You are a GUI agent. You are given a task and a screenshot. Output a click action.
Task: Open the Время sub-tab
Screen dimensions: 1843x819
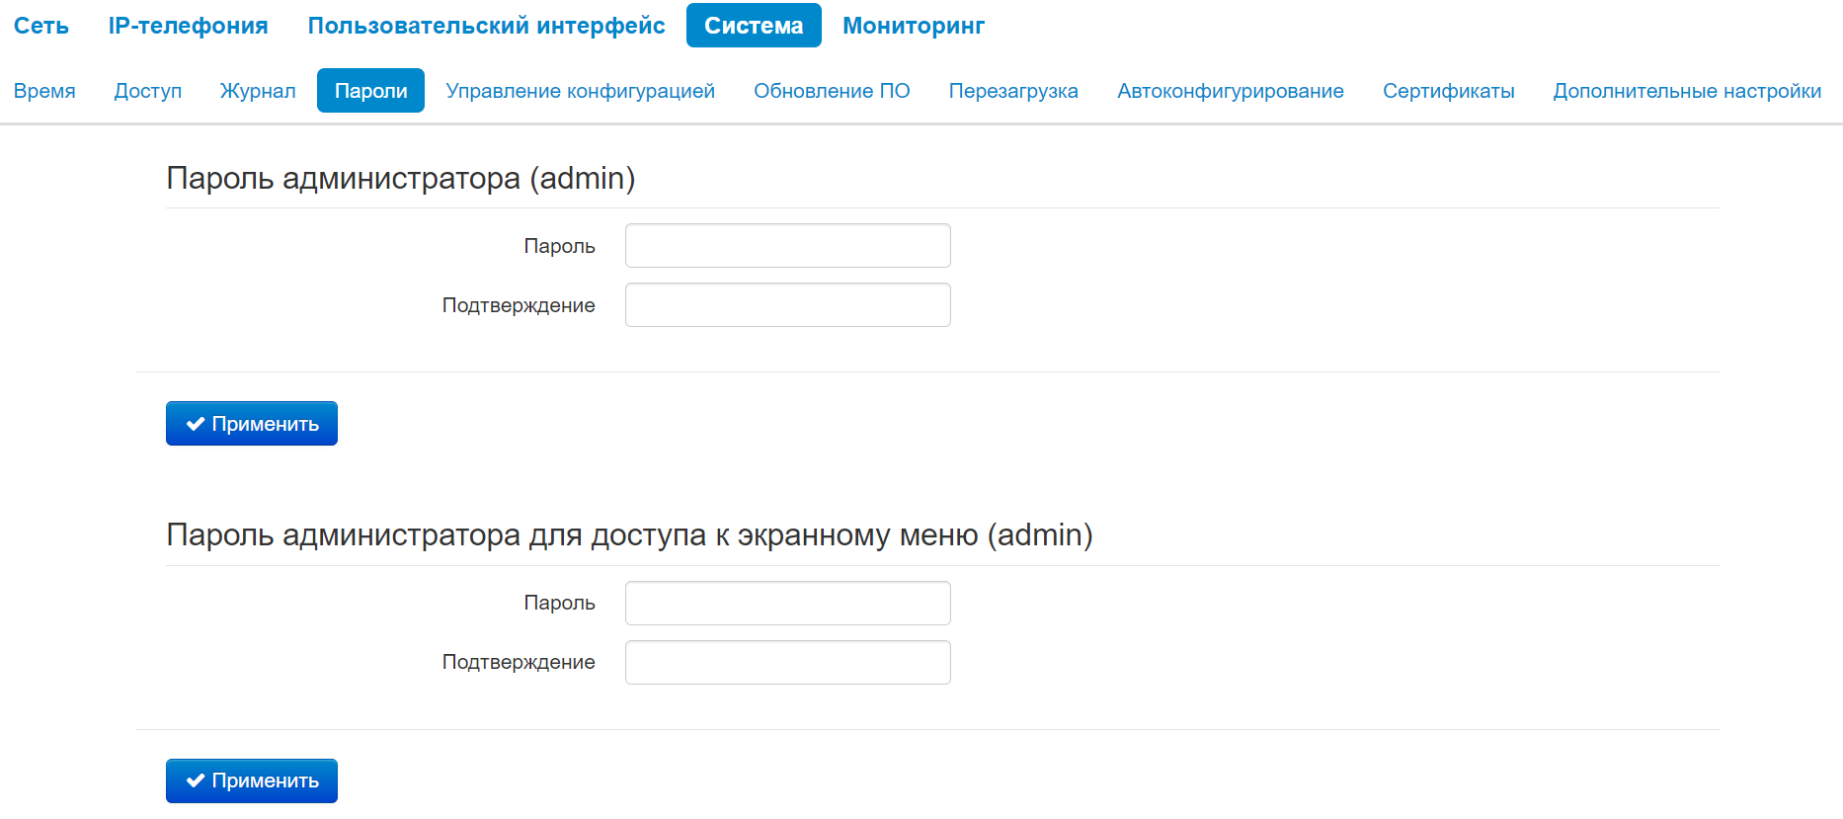point(44,91)
